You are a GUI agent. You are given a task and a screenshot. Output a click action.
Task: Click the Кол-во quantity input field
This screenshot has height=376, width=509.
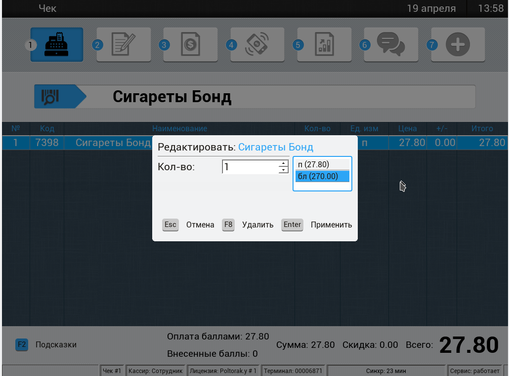tap(250, 167)
